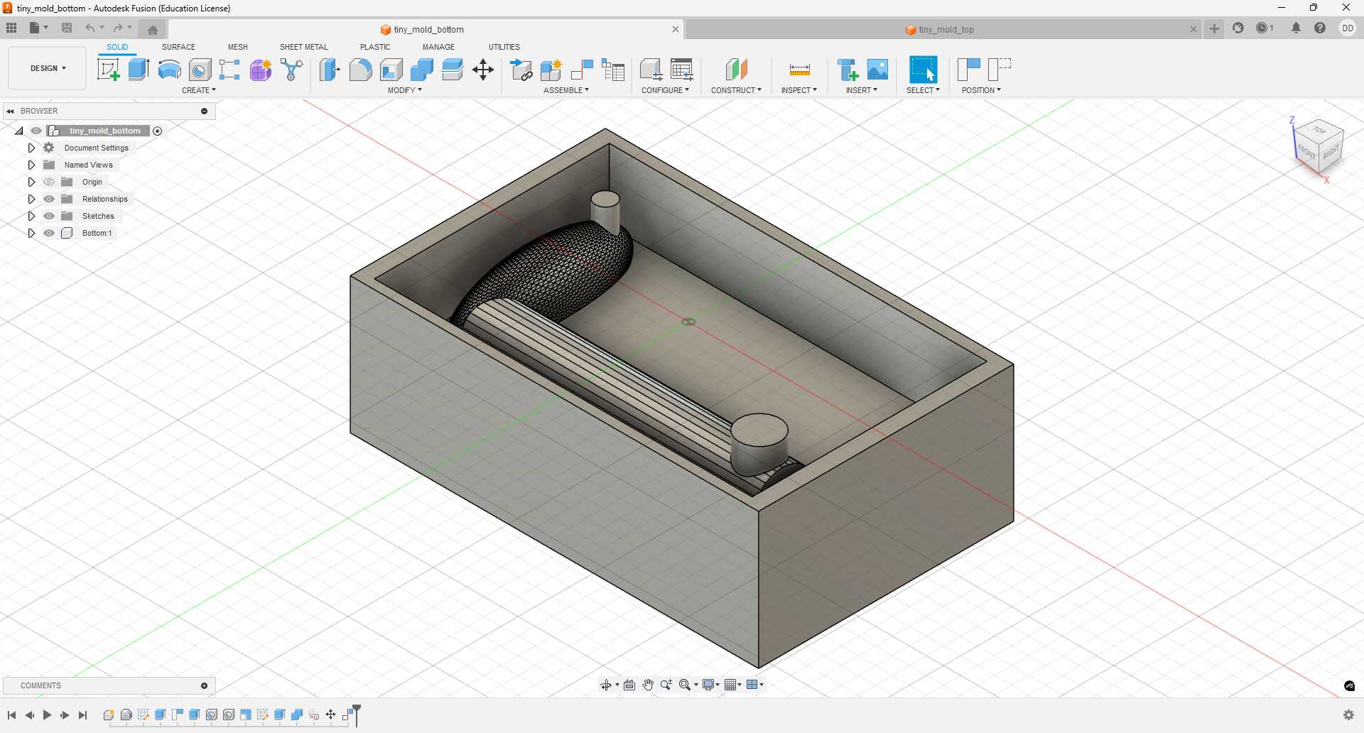Viewport: 1364px width, 733px height.
Task: Select the Fillet tool in Modify
Action: click(361, 70)
